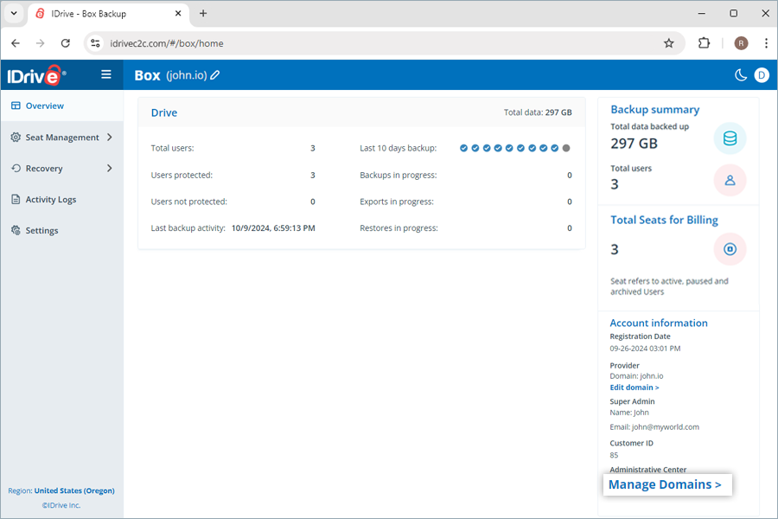Image resolution: width=778 pixels, height=519 pixels.
Task: Click the total users person icon
Action: [730, 180]
